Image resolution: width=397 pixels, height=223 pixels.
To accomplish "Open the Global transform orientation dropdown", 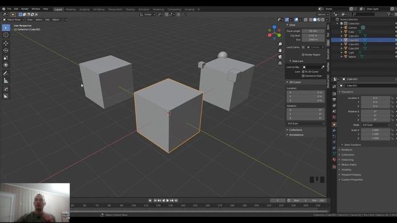I will point(148,15).
